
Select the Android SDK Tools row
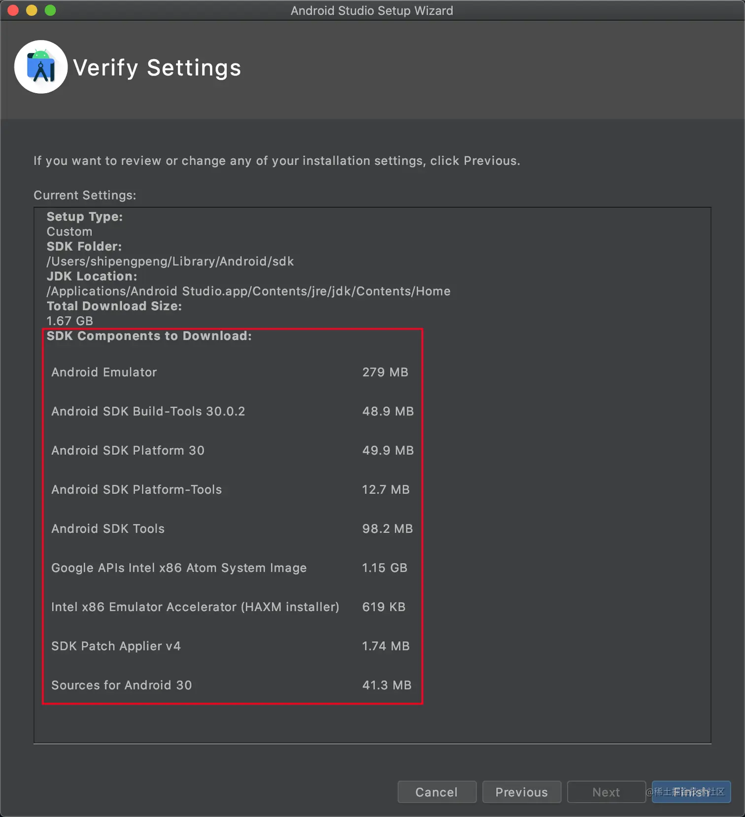coord(108,529)
